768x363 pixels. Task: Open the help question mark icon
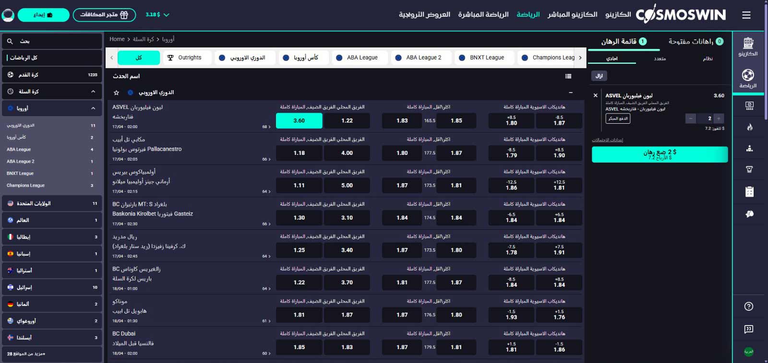pyautogui.click(x=748, y=306)
